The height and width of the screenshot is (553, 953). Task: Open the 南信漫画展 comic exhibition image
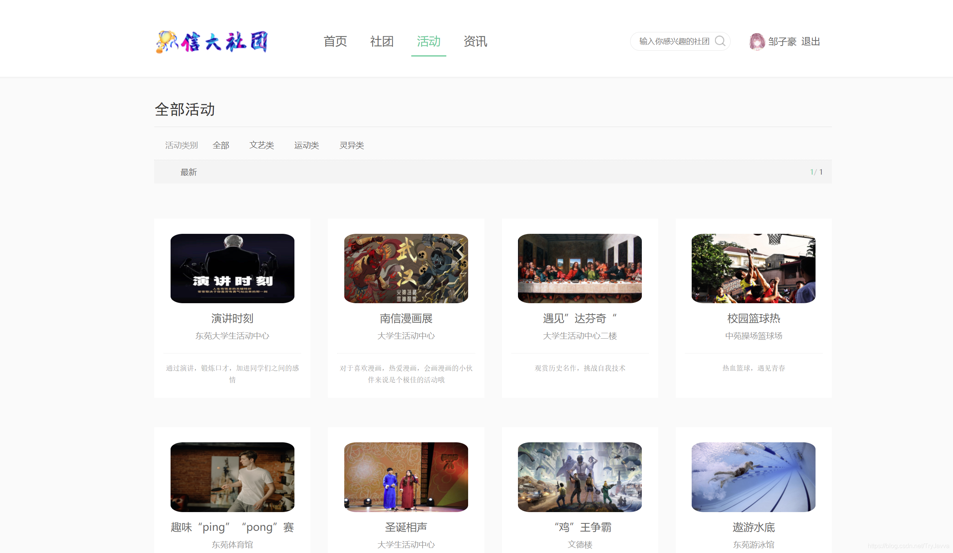coord(406,269)
